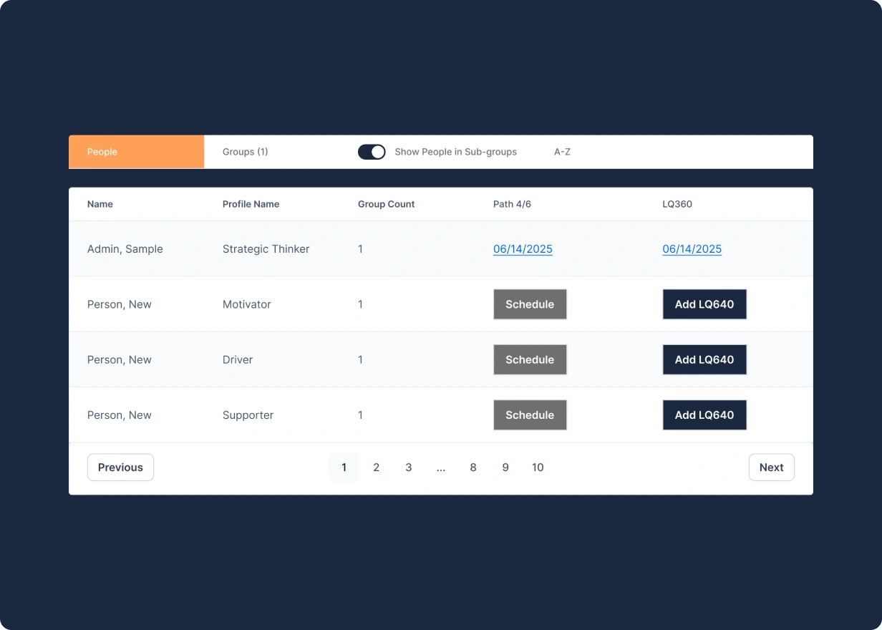Toggle Show People in Sub-groups switch
Viewport: 882px width, 630px height.
372,152
